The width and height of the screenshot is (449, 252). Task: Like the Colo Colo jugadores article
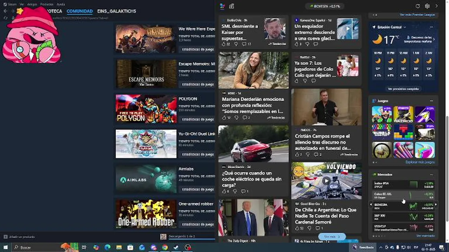click(297, 81)
